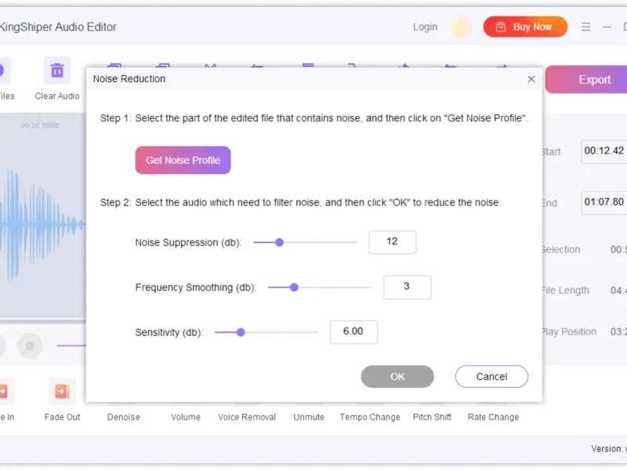Viewport: 627px width, 470px height.
Task: Adjust the Frequency Smoothing slider handle
Action: click(295, 287)
